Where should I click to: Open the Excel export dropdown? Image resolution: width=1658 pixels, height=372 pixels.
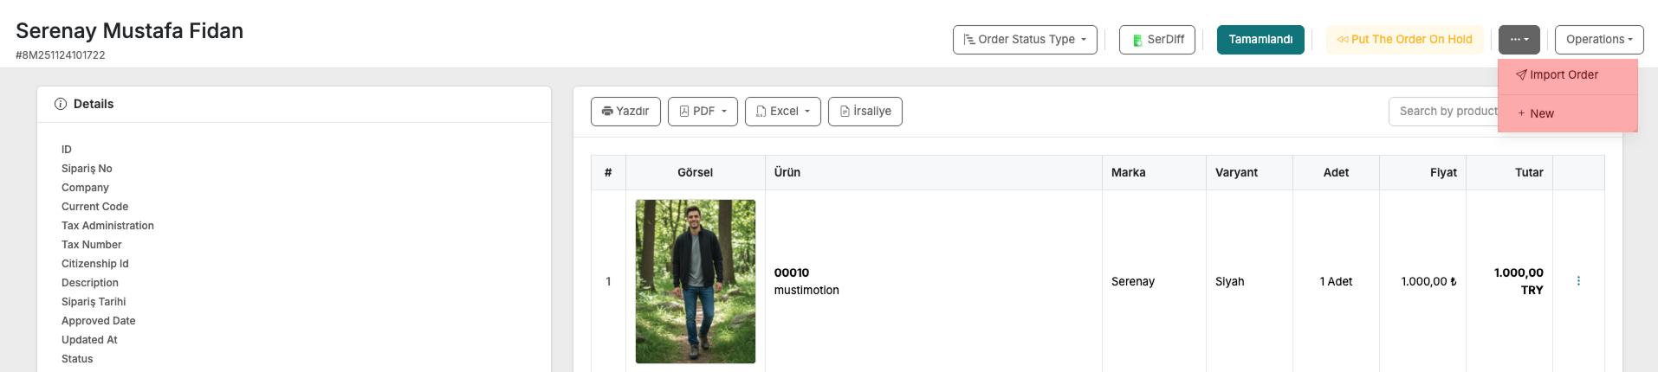point(782,112)
